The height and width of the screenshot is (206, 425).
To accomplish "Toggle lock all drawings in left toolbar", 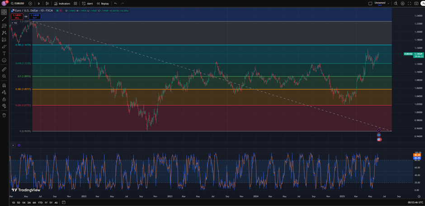I will click(x=4, y=99).
